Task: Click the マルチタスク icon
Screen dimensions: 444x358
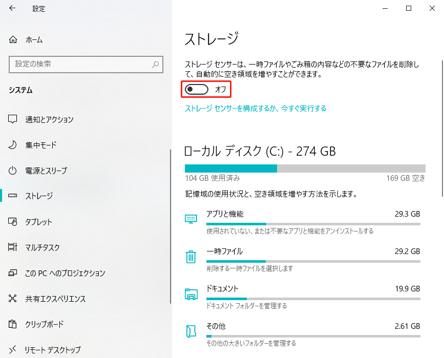Action: [x=13, y=247]
